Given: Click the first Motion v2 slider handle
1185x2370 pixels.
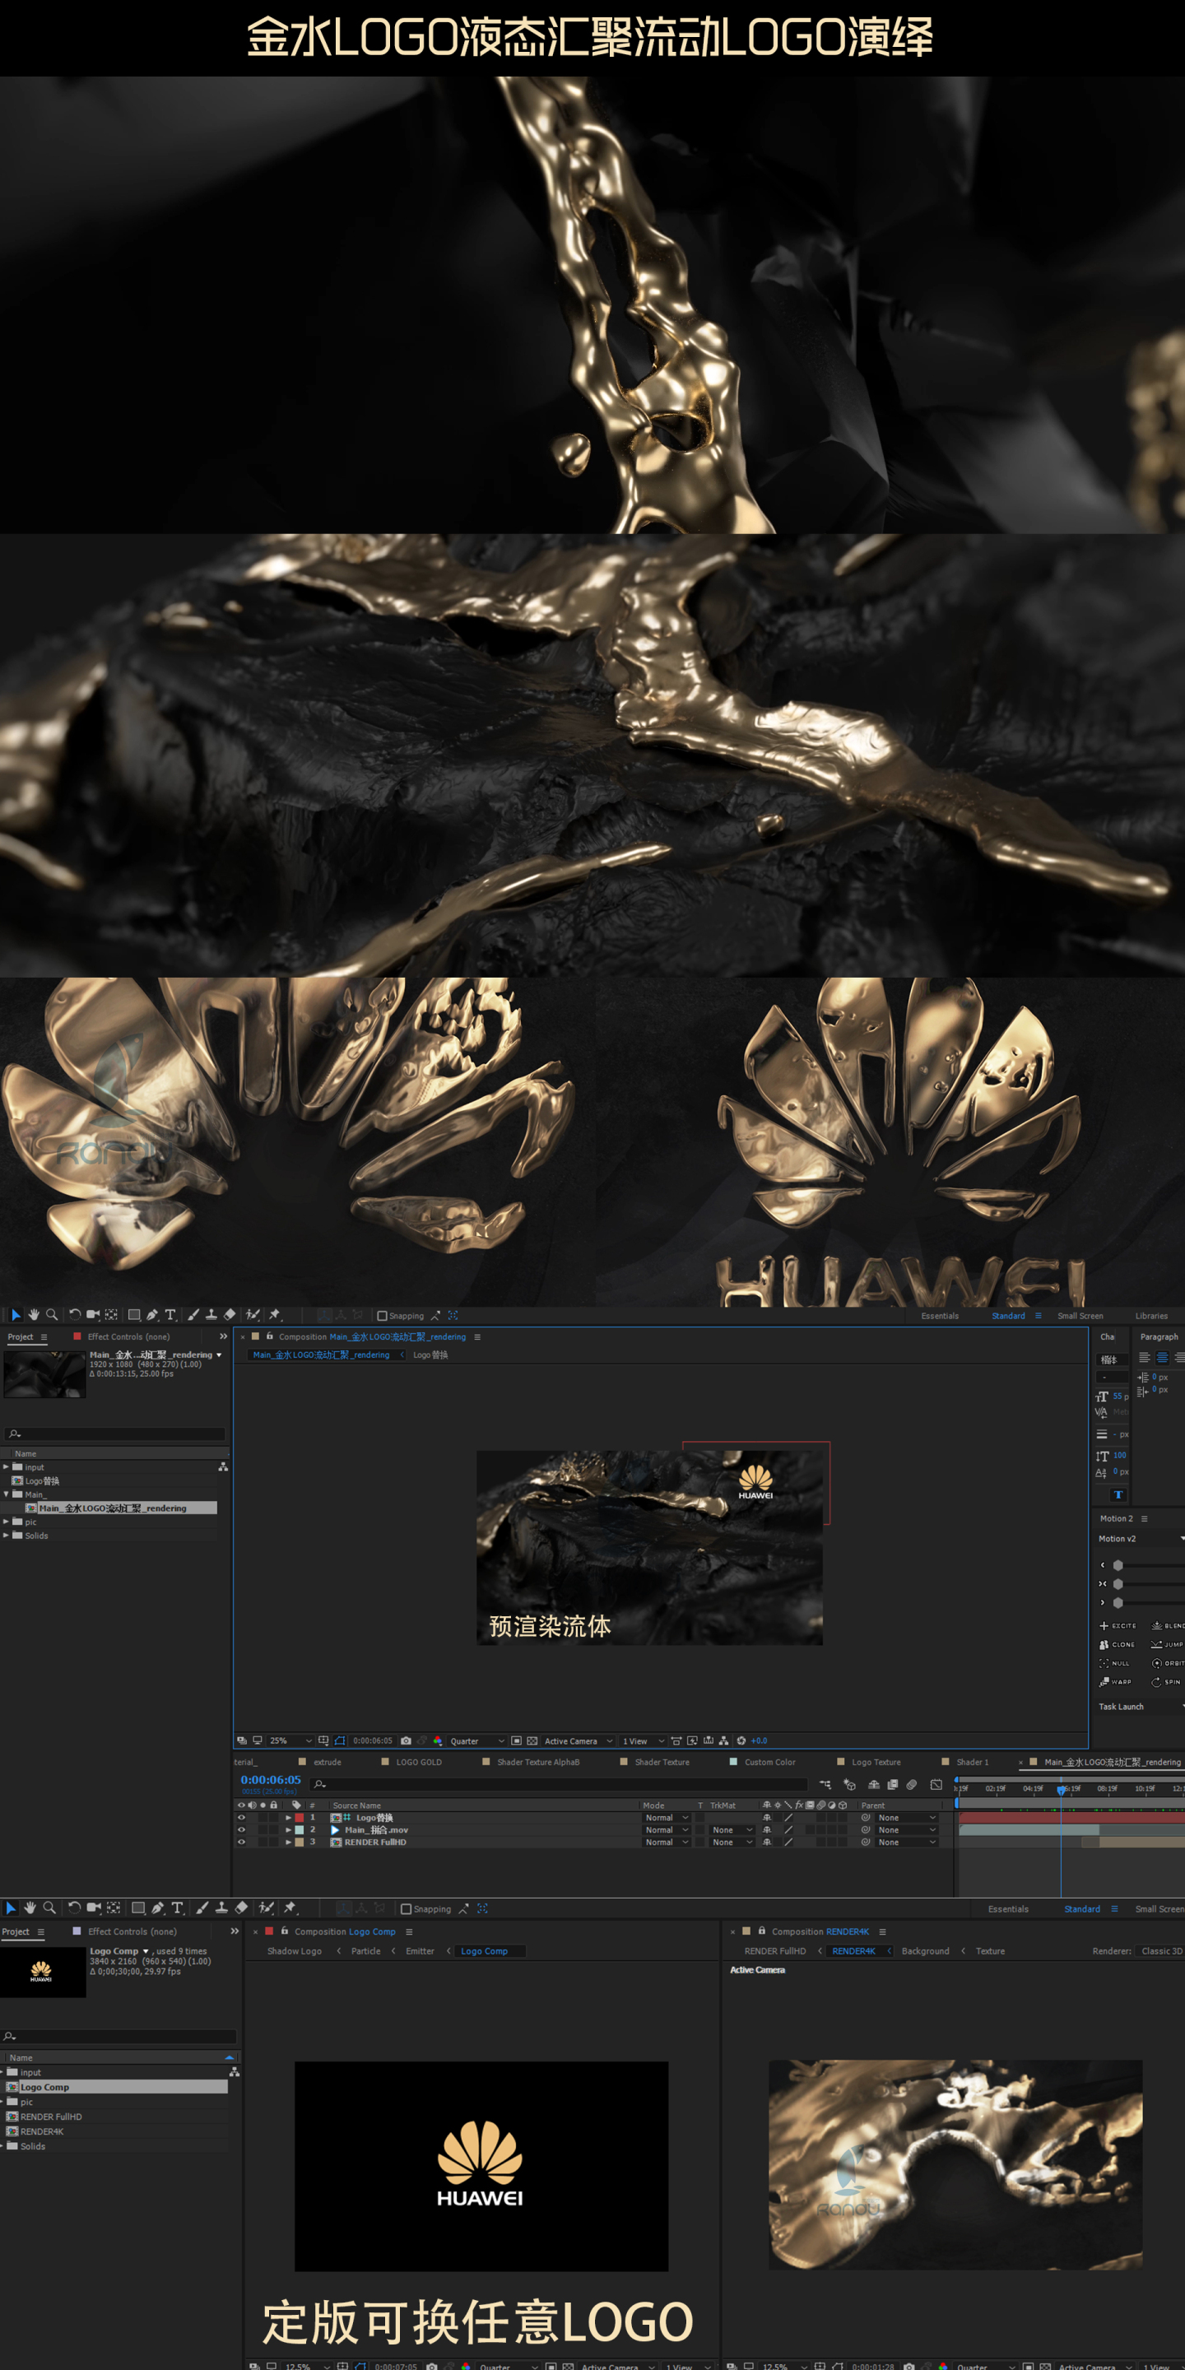Looking at the screenshot, I should (1118, 1565).
